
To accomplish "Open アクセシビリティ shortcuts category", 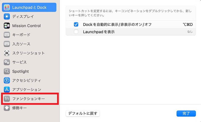I will 26,80.
